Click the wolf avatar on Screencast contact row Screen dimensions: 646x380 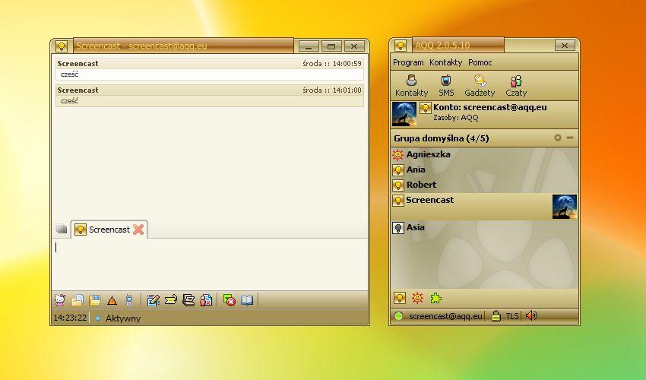pyautogui.click(x=565, y=207)
